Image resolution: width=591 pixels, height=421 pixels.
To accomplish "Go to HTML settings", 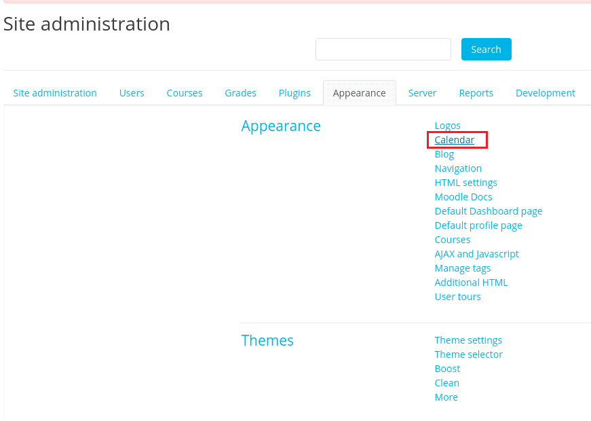I will coord(466,183).
